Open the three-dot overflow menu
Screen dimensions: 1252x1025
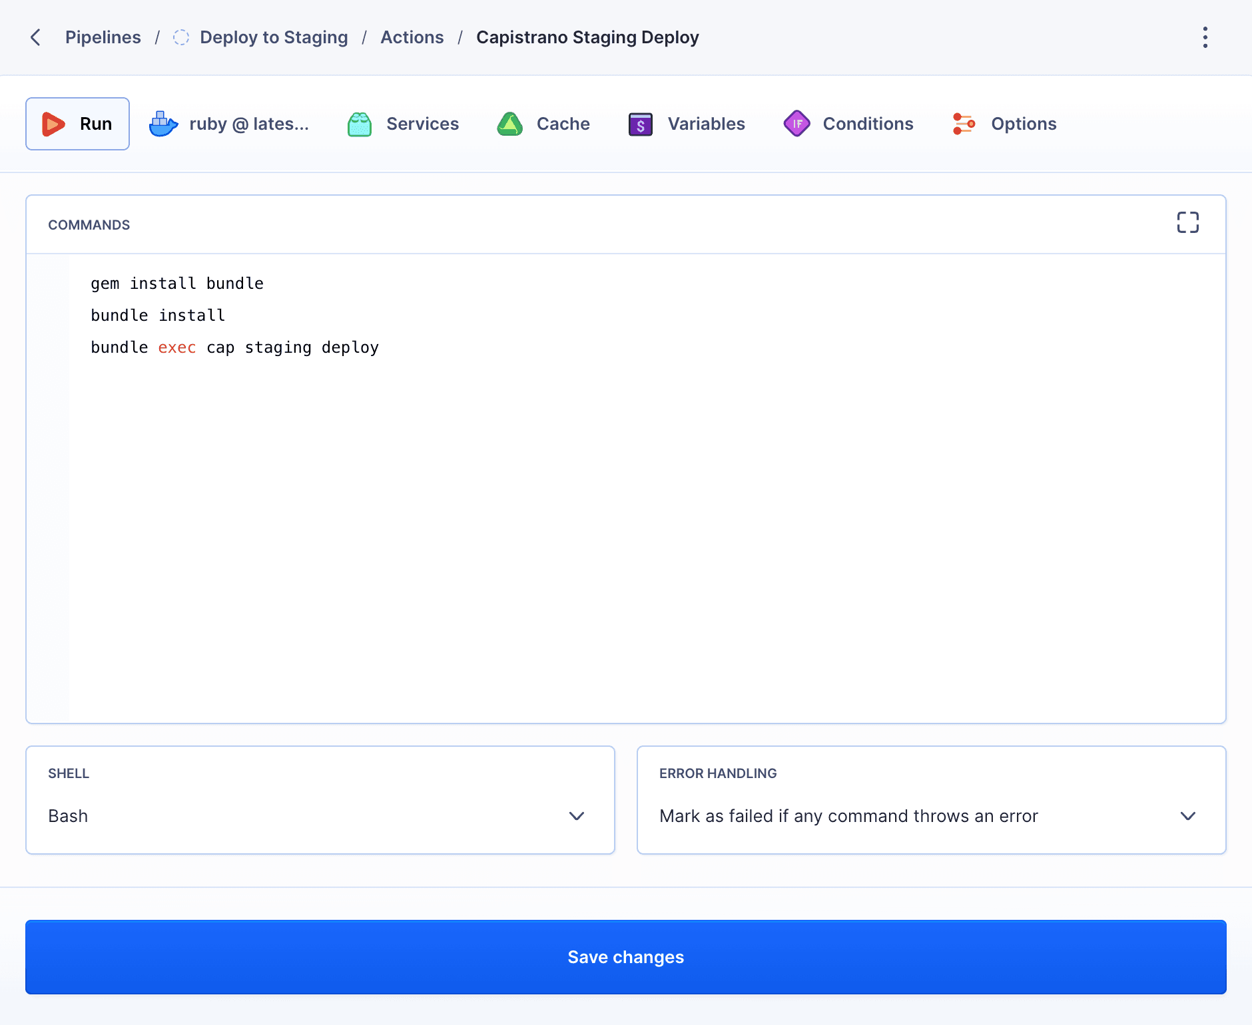pyautogui.click(x=1205, y=37)
